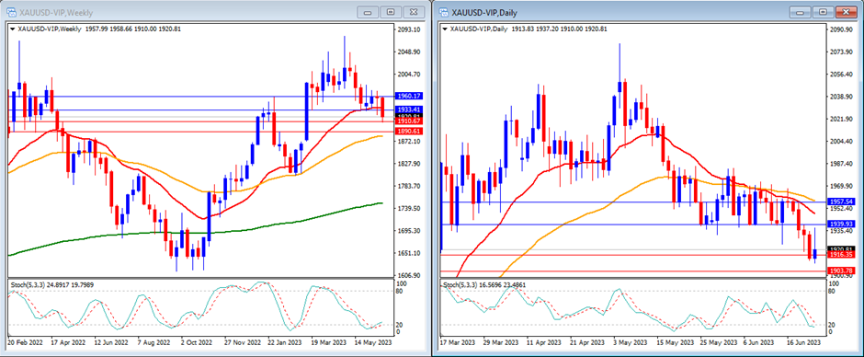Maximize the XAUUSD-VIP,Daily chart window
Image resolution: width=864 pixels, height=357 pixels.
click(822, 11)
